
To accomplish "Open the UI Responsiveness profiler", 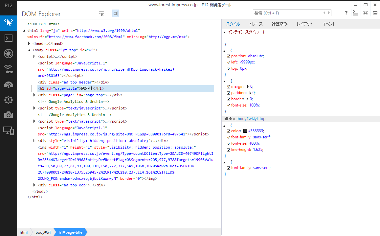I will coord(8,84).
